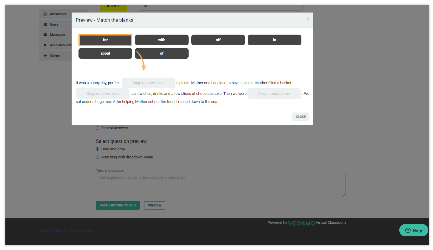Click CLOSE in the preview dialog
Image resolution: width=433 pixels, height=250 pixels.
(x=301, y=117)
